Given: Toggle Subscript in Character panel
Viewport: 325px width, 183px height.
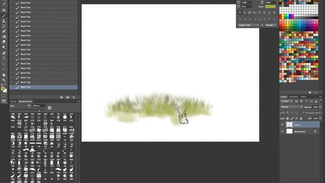Looking at the screenshot, I should click(x=265, y=13).
